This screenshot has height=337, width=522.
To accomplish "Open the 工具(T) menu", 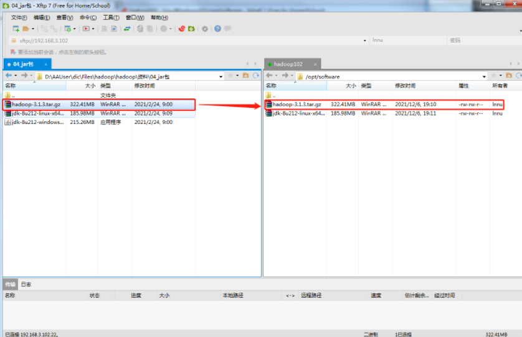I will 112,17.
